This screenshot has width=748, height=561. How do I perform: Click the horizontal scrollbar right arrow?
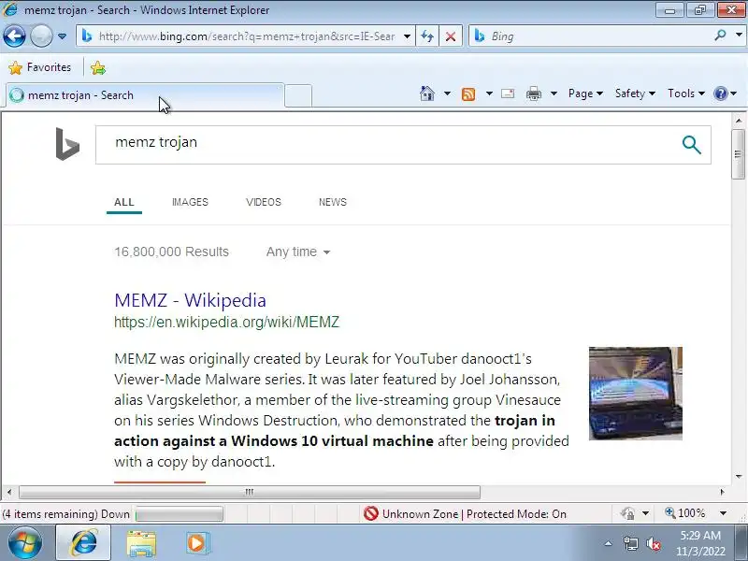point(722,492)
